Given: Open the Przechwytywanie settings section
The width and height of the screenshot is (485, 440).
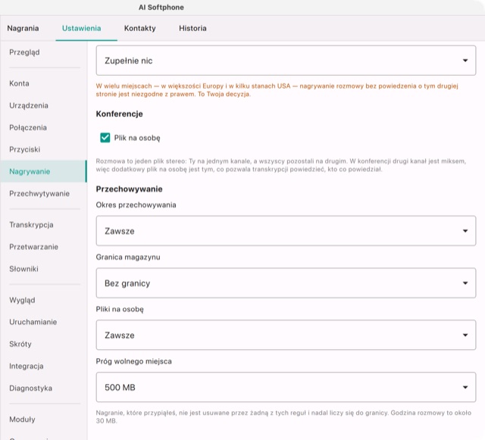Looking at the screenshot, I should (x=43, y=194).
